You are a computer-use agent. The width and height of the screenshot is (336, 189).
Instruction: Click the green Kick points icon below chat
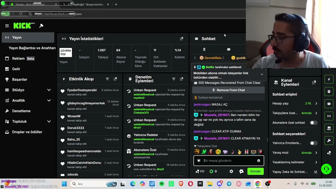tap(211, 171)
